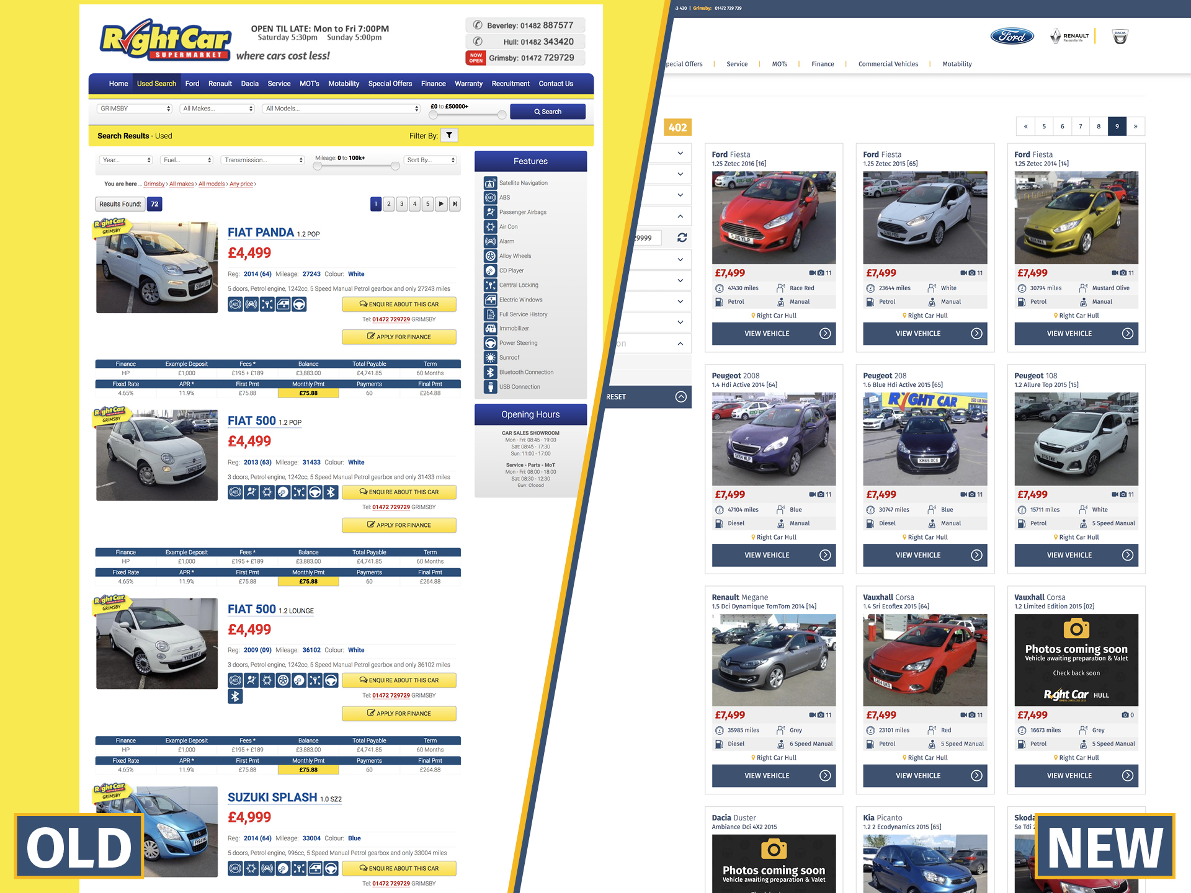Click the Alloy Wheels feature icon

point(490,256)
